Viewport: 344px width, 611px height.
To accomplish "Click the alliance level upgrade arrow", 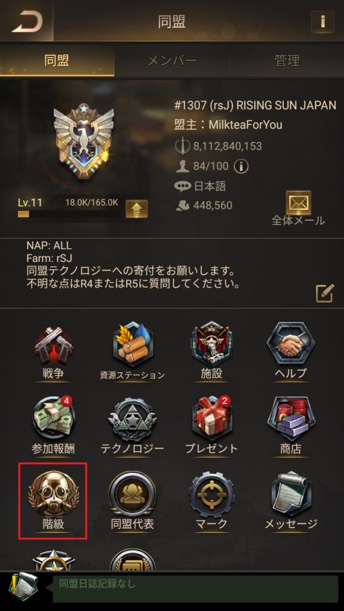I will click(137, 209).
